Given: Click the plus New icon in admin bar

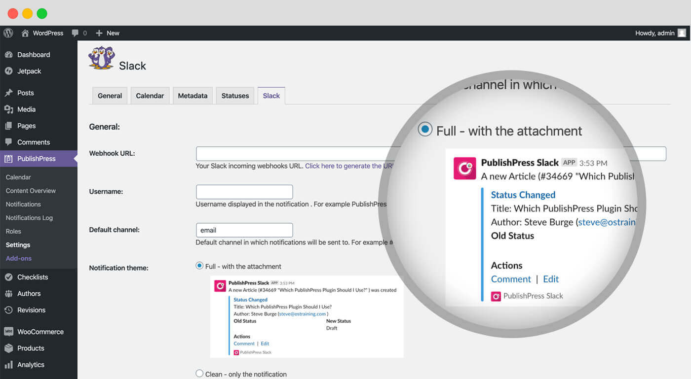Looking at the screenshot, I should [x=99, y=33].
